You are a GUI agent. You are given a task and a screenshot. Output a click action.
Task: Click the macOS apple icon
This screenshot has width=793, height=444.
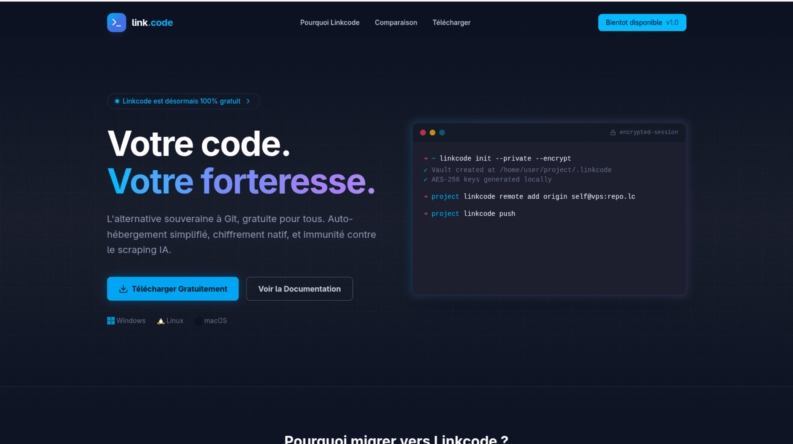(x=199, y=321)
